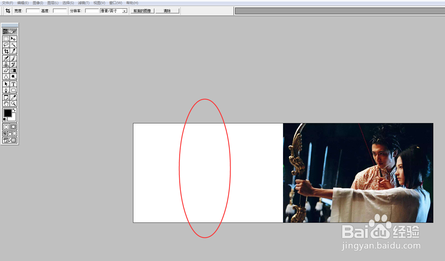Select the Lasso tool

click(x=6, y=45)
